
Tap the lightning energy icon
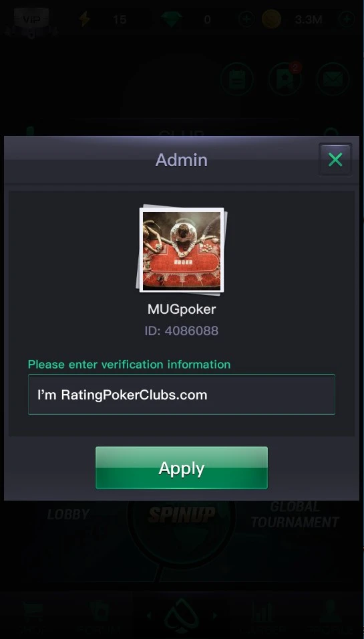click(x=85, y=19)
